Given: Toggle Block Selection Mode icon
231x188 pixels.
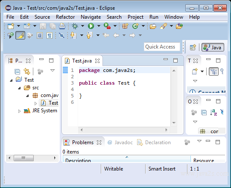Looking at the screenshot, I should [40, 36].
